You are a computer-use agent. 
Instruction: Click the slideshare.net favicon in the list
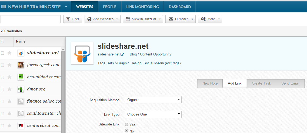coord(21,53)
